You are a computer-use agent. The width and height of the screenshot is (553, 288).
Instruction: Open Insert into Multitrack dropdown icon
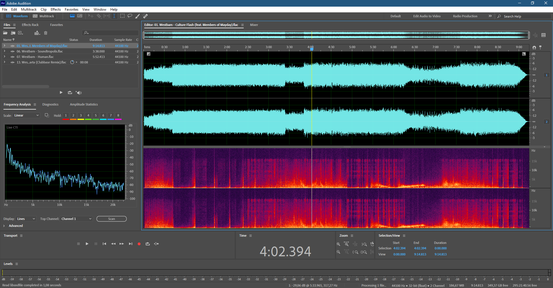[37, 33]
